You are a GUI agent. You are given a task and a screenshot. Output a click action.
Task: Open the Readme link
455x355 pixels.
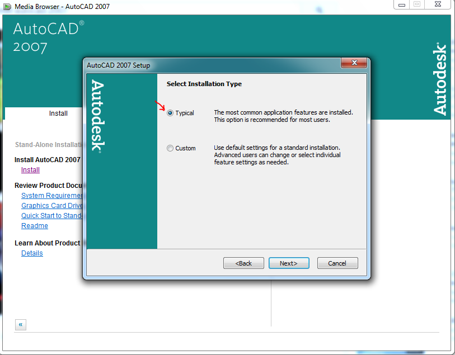click(x=35, y=226)
